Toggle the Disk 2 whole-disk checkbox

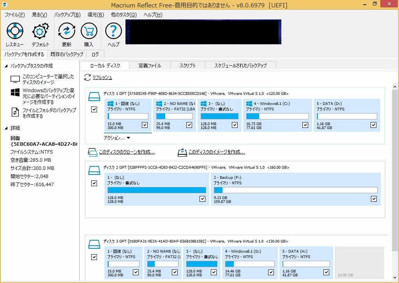[x=94, y=183]
